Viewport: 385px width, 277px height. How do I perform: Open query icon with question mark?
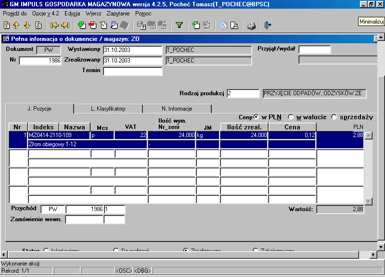[x=141, y=25]
